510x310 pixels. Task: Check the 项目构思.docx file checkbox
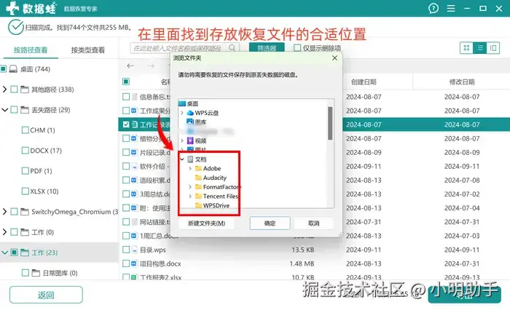pos(126,263)
